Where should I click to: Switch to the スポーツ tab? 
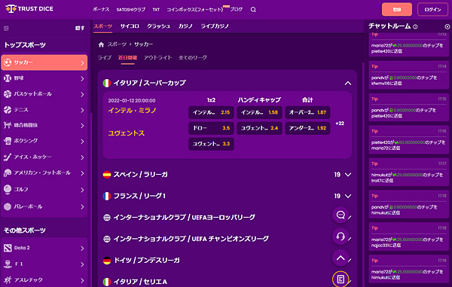[x=103, y=26]
